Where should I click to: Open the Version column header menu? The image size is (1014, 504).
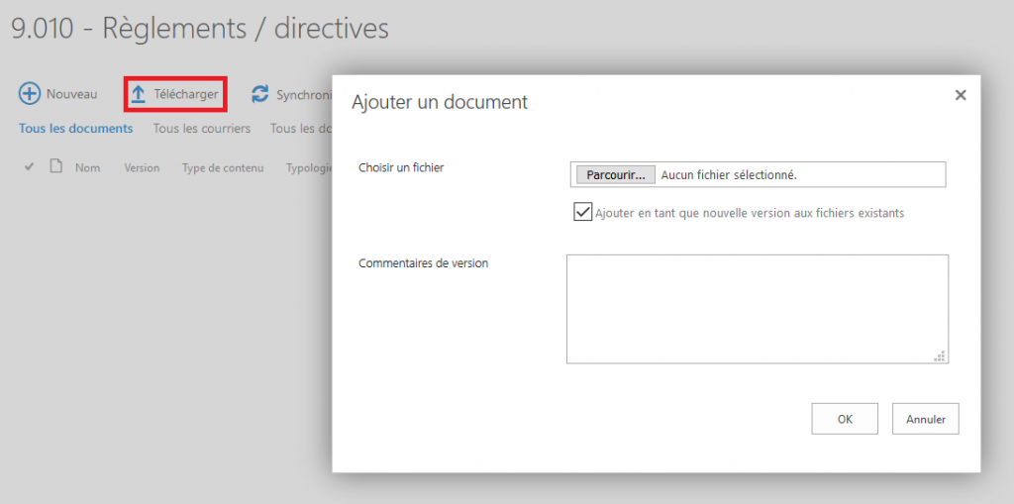142,168
